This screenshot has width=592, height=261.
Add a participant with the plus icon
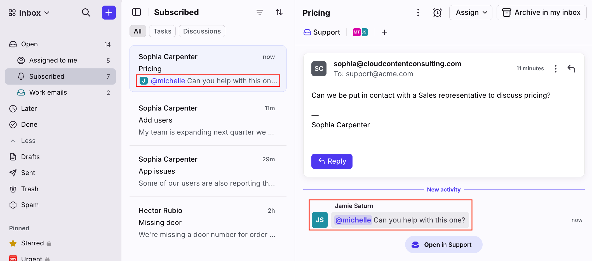(x=384, y=32)
